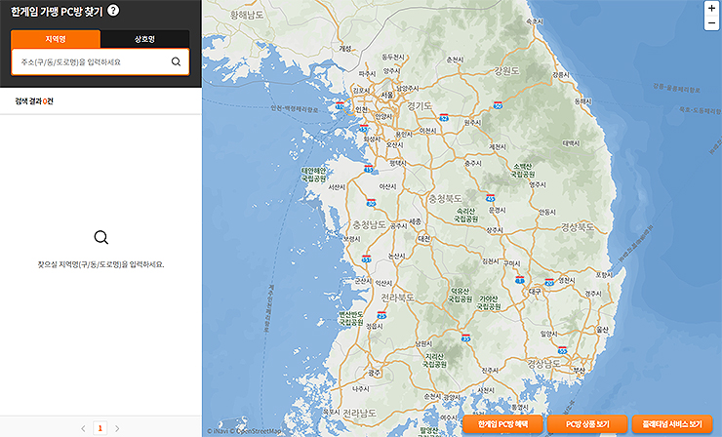Open 플레티넘 서비스 보기 button
Image resolution: width=722 pixels, height=437 pixels.
point(672,424)
